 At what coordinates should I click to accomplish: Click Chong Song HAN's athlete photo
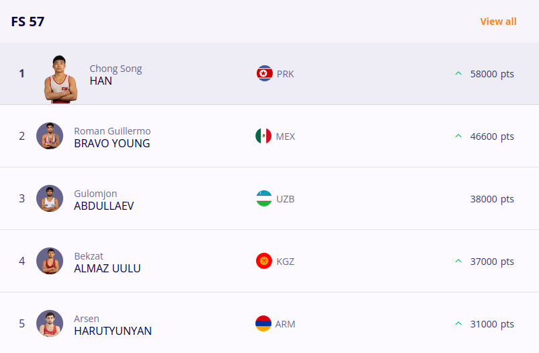click(60, 79)
